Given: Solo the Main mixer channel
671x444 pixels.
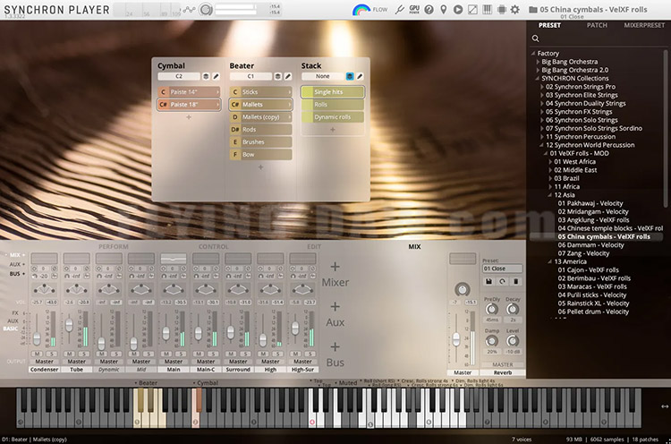Looking at the screenshot, I should click(181, 354).
